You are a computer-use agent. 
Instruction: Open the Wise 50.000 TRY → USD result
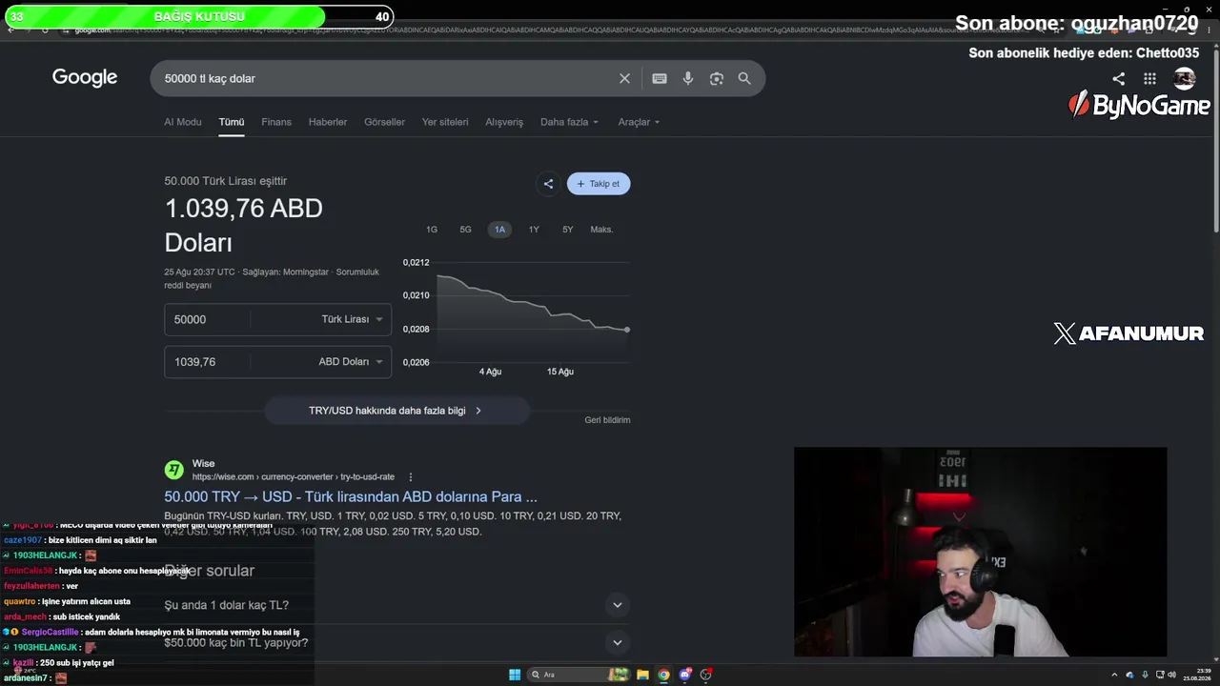(x=351, y=496)
